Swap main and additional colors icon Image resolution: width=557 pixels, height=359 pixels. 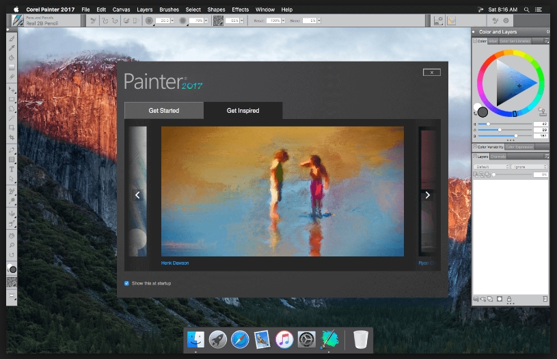tap(475, 114)
